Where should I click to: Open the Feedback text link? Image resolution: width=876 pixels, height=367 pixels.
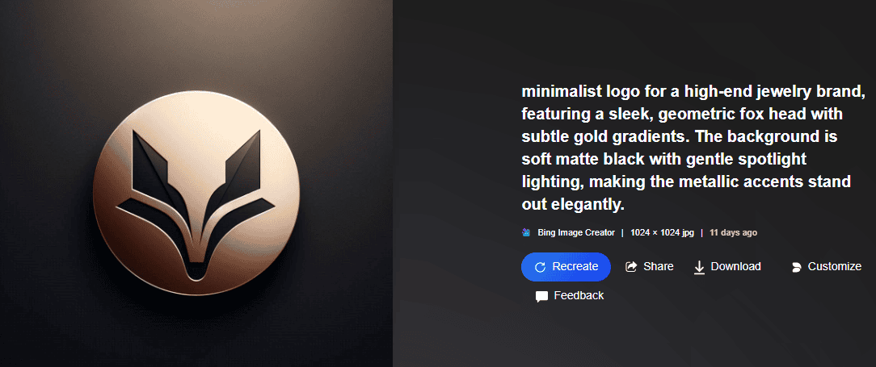pos(579,295)
